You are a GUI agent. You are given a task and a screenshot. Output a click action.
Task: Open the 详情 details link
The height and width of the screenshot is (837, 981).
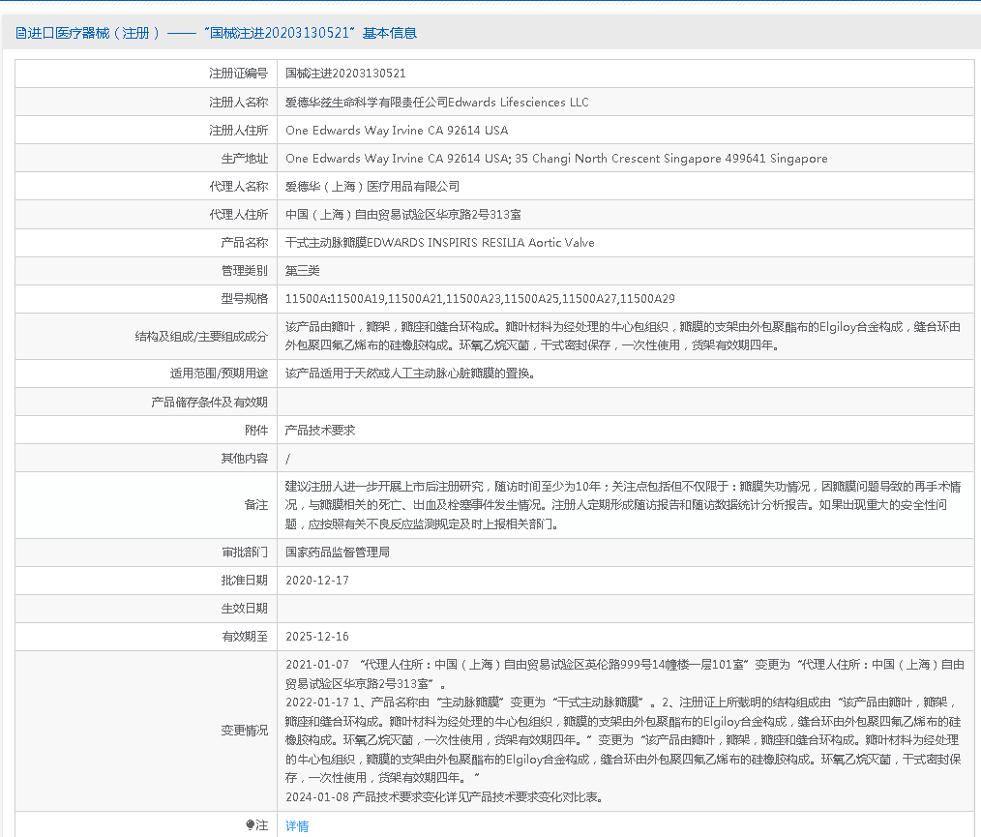coord(297,825)
